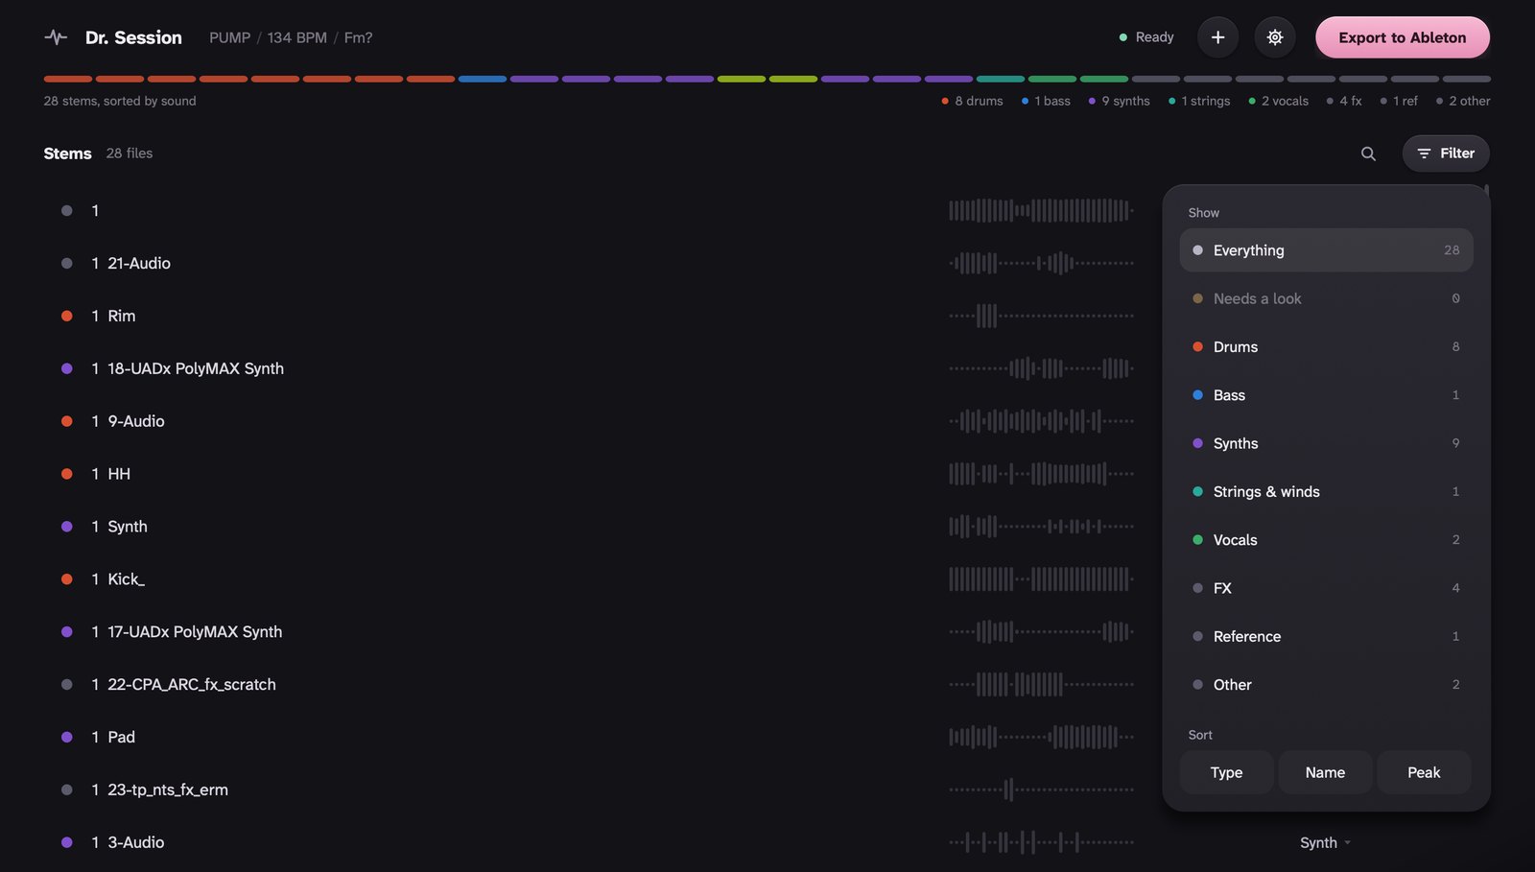Sort stems by Name
The height and width of the screenshot is (872, 1535).
pyautogui.click(x=1325, y=772)
